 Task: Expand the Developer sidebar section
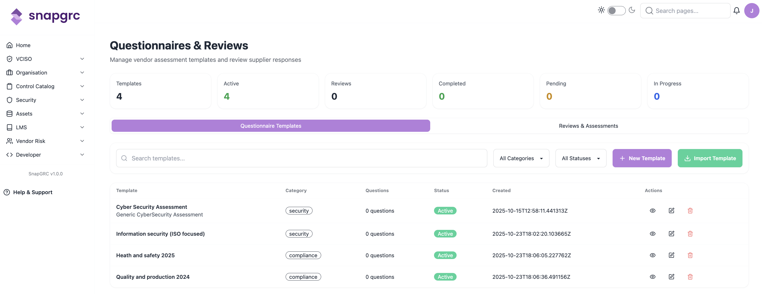click(28, 155)
